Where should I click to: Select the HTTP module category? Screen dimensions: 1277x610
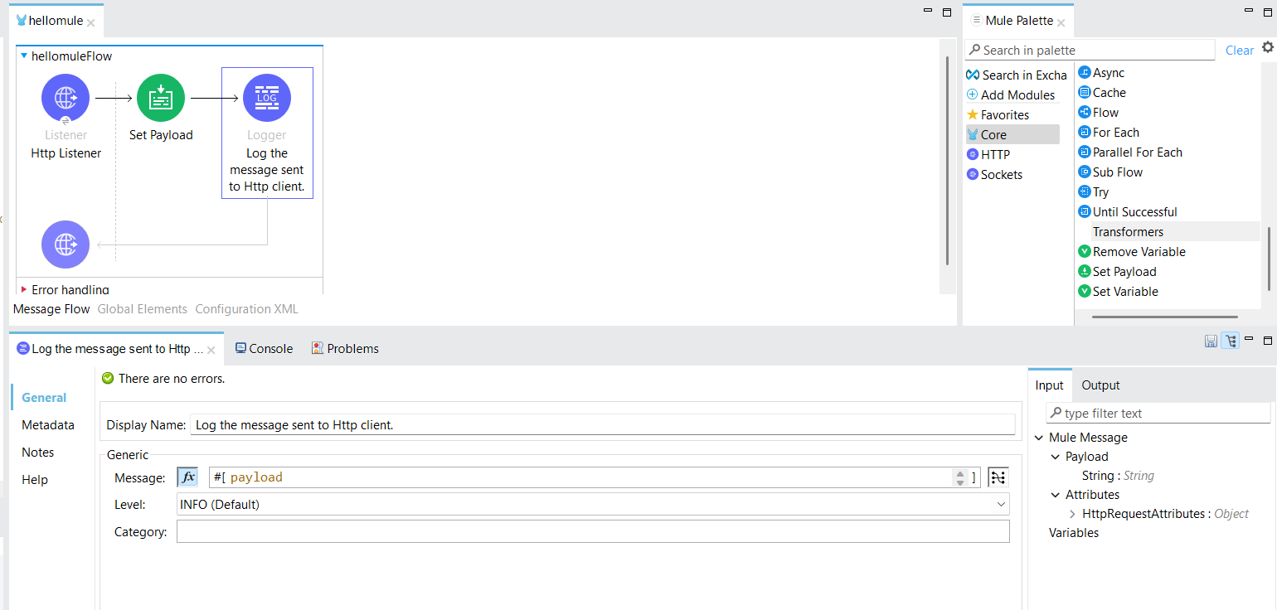[988, 154]
